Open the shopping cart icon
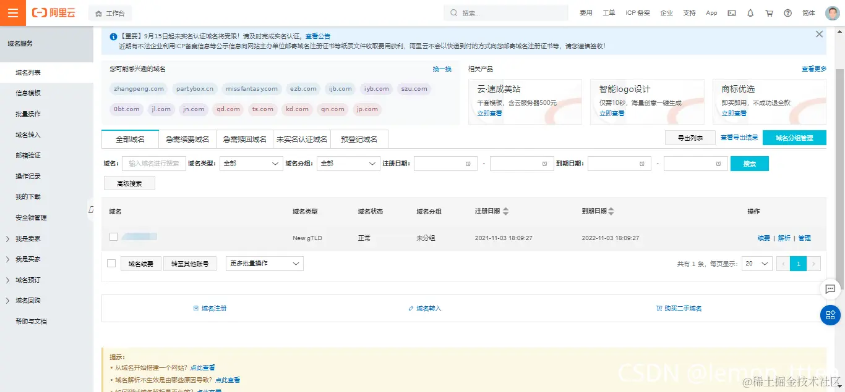 pos(769,13)
